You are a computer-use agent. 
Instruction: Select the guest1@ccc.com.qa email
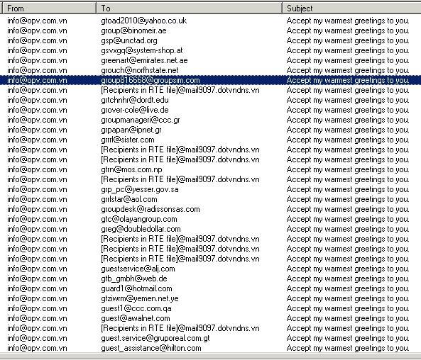[x=210, y=308]
